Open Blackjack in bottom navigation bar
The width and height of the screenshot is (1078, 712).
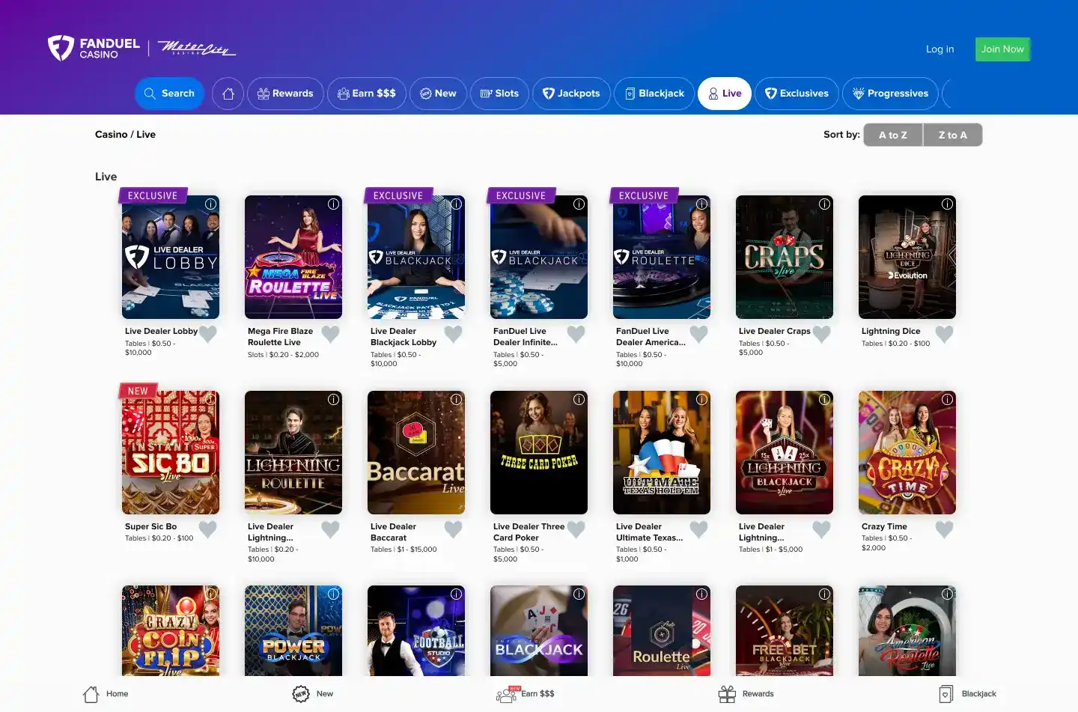(967, 694)
